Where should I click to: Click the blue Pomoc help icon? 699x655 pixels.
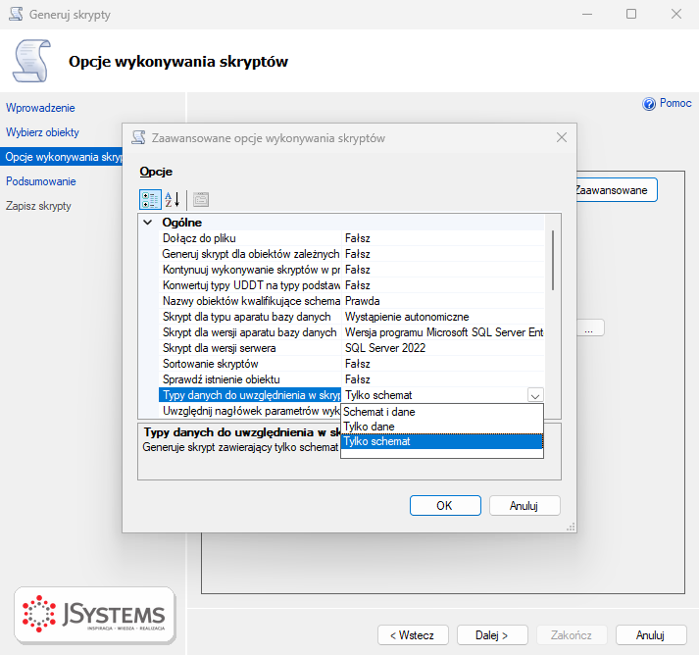[649, 103]
